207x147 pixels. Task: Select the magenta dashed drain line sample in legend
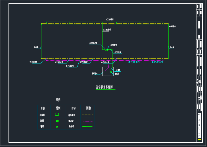tap(87, 121)
